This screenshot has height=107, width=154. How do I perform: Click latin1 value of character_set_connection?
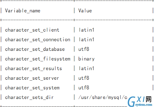pos(86,40)
